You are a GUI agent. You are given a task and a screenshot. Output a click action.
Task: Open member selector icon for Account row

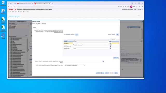point(110,42)
